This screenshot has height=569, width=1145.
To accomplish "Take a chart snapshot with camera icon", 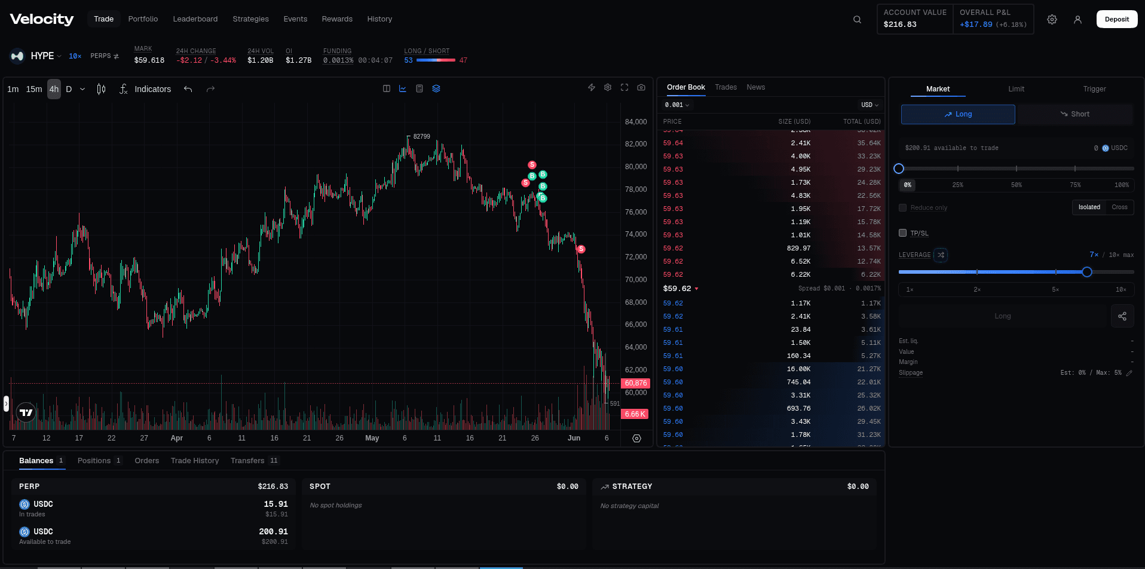I will point(641,87).
